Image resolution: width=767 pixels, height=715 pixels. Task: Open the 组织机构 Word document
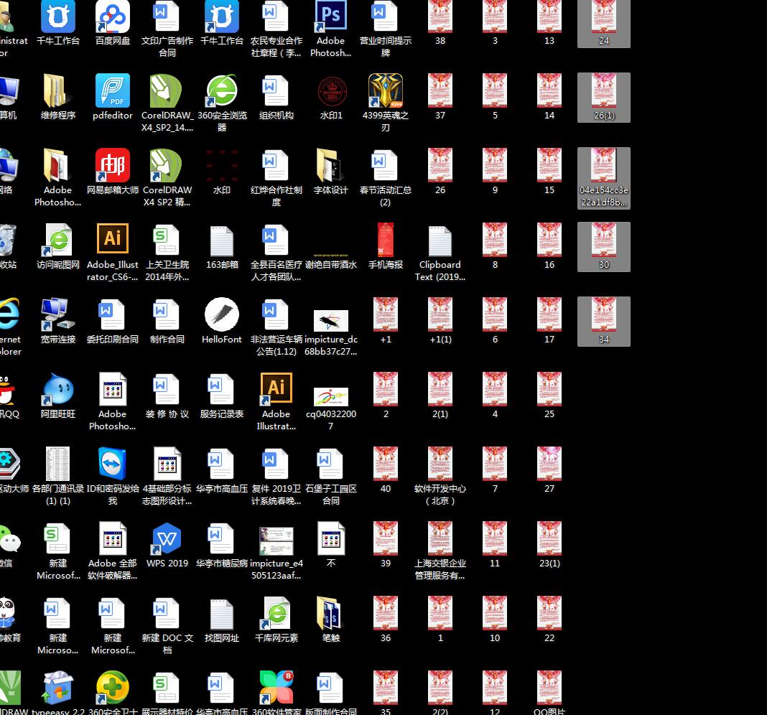tap(276, 91)
